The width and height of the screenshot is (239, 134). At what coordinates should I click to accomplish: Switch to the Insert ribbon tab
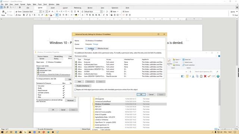coord(53,8)
